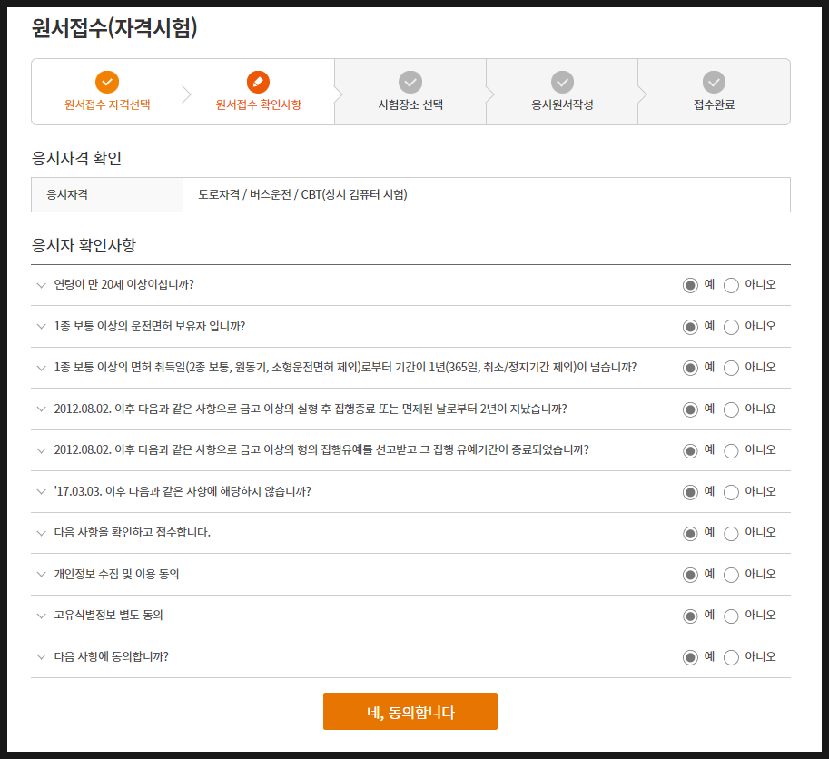Select 예 for age 20세 이상 question
Viewport: 829px width, 759px height.
pos(690,285)
